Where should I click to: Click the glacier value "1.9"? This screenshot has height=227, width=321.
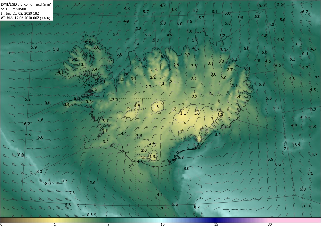(x=152, y=157)
